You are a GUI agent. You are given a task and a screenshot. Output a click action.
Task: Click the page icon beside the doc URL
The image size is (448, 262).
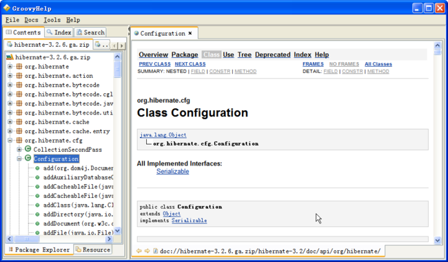[x=156, y=251]
